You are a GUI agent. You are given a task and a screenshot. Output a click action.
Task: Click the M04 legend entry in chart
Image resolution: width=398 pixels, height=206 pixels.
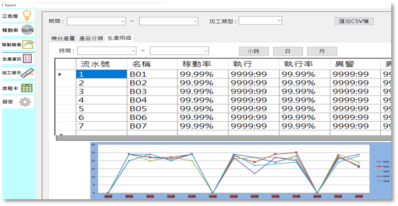coord(383,176)
